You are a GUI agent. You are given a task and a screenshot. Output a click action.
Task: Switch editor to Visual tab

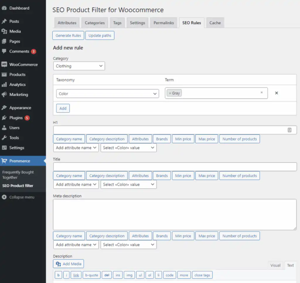point(275,265)
